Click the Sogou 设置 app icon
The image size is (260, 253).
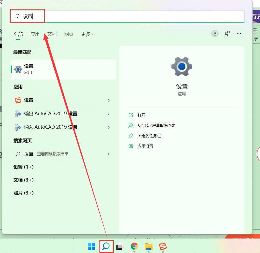18,100
